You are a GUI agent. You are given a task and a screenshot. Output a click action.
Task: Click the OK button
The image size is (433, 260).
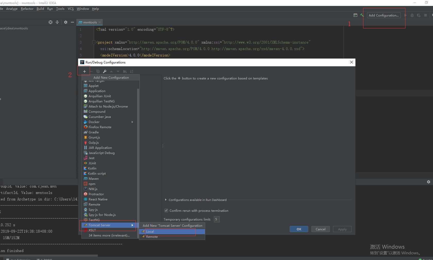point(299,229)
